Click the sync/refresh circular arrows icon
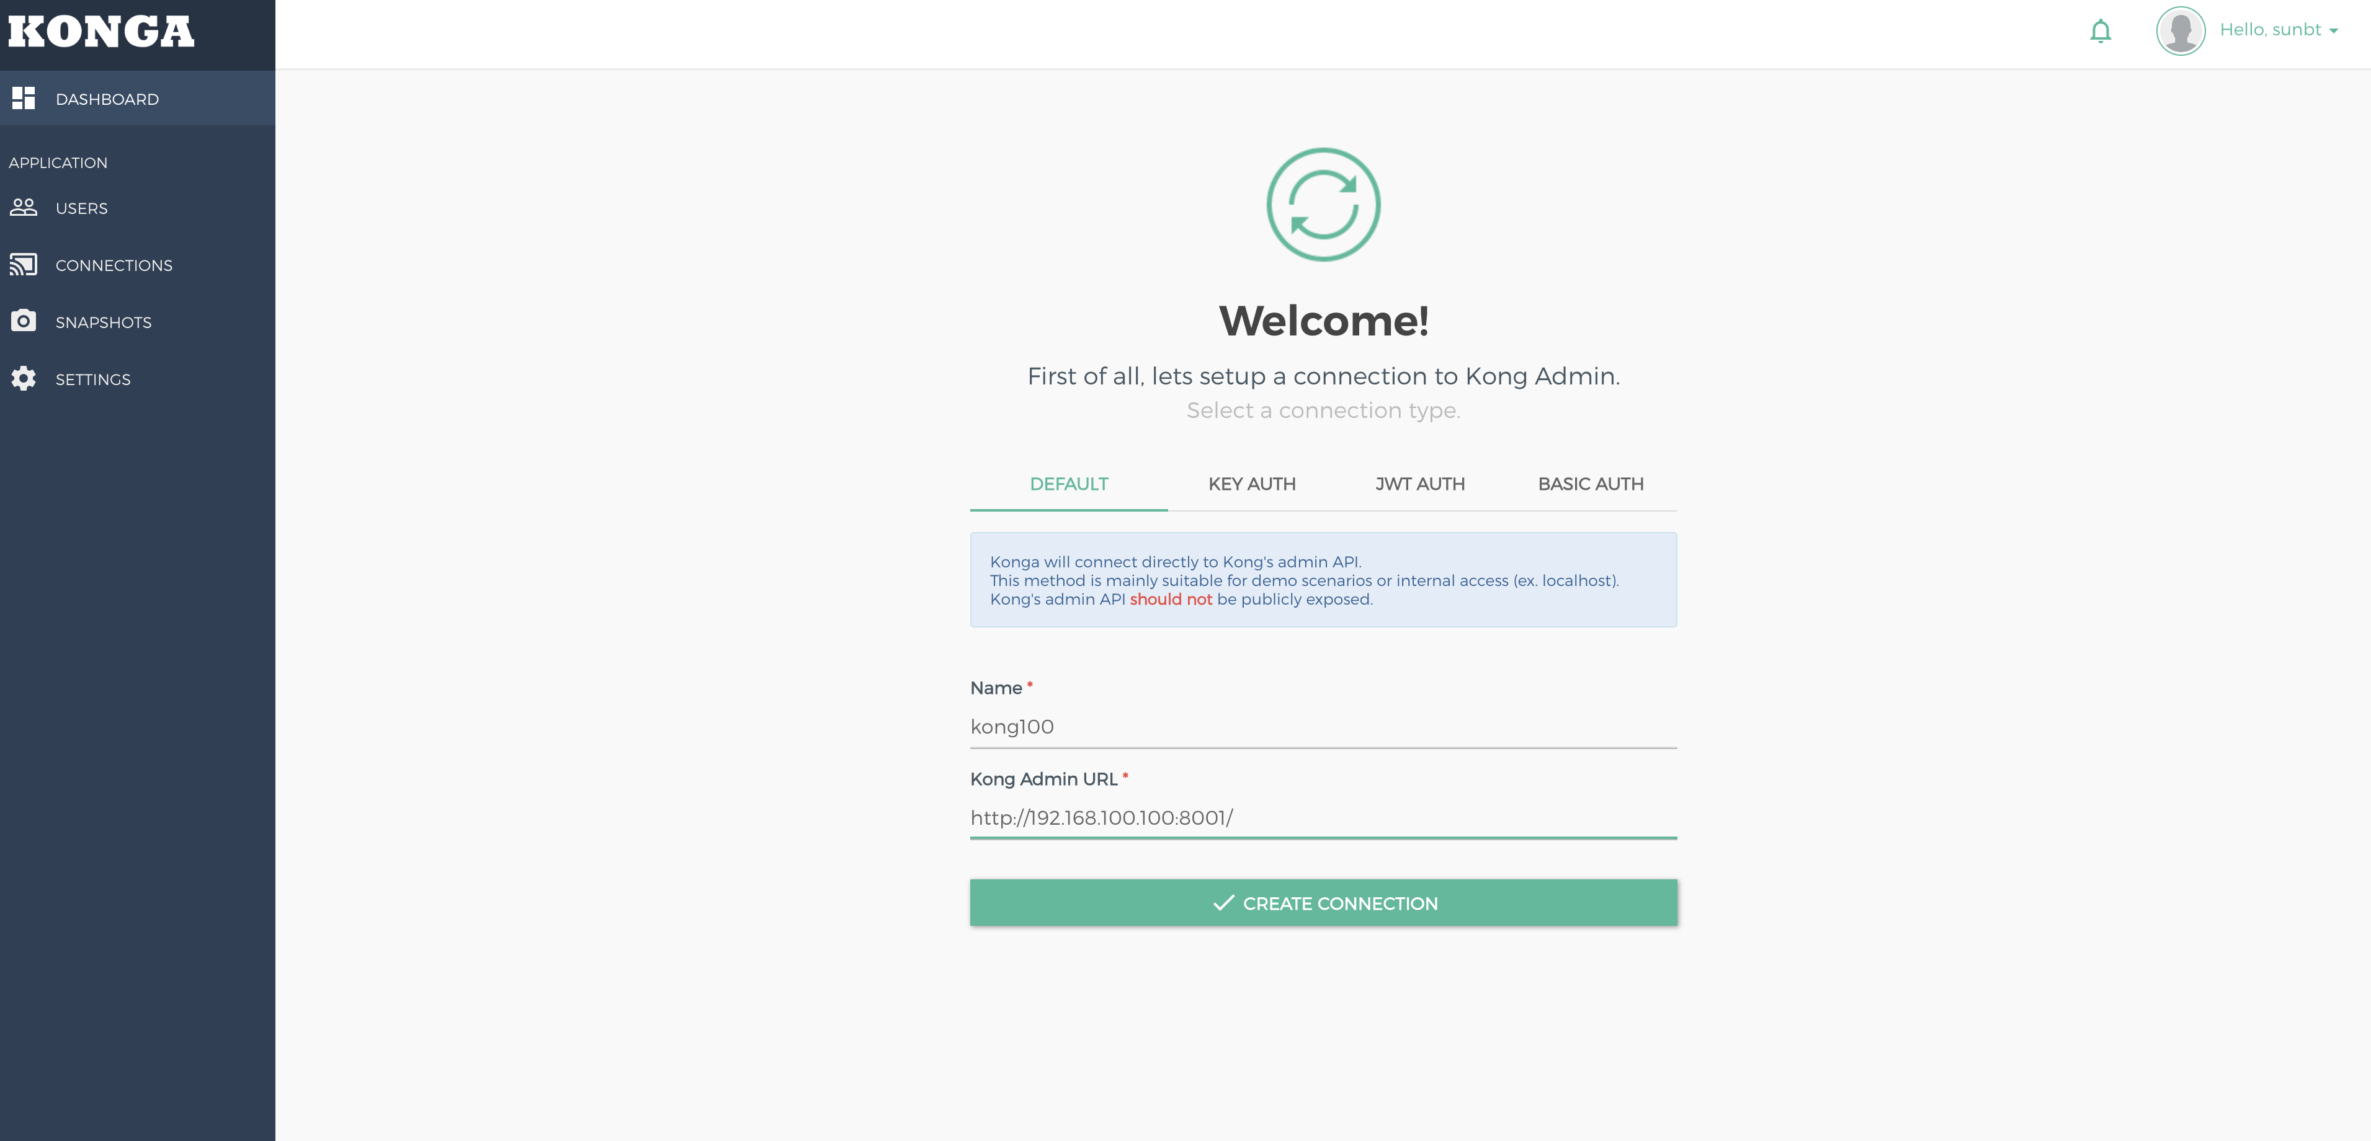Image resolution: width=2371 pixels, height=1141 pixels. (1323, 204)
